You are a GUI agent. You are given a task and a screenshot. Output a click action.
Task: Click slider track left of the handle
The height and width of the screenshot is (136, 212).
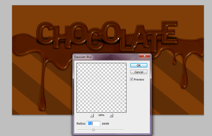tap(85, 130)
